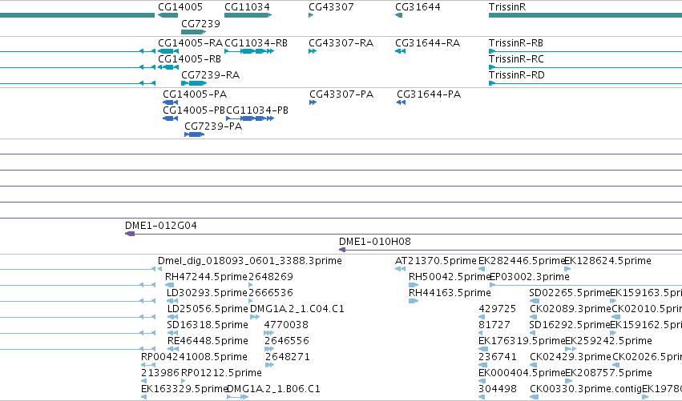
Task: Select AT21370.5prime EST
Action: click(x=436, y=261)
